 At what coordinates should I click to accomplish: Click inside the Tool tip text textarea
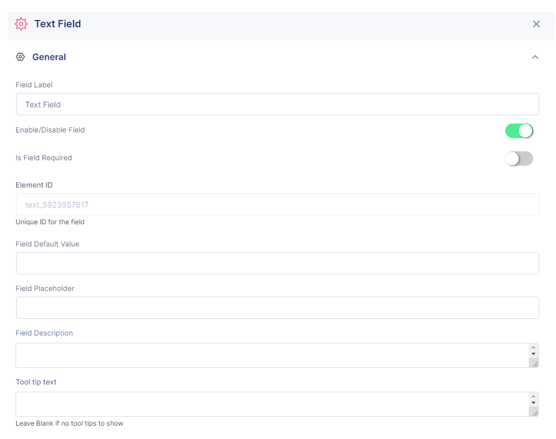272,404
